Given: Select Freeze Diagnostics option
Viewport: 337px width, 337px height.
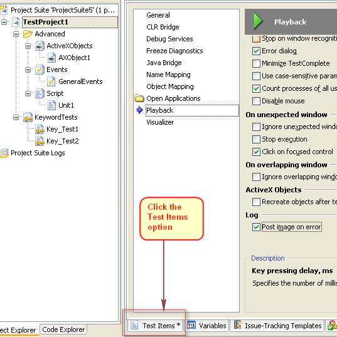Looking at the screenshot, I should click(174, 51).
